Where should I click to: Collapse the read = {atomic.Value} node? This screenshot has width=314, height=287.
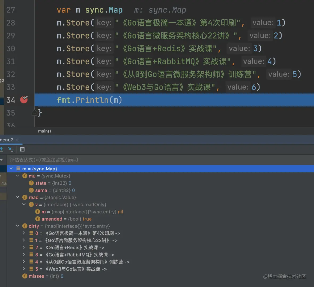click(x=18, y=197)
